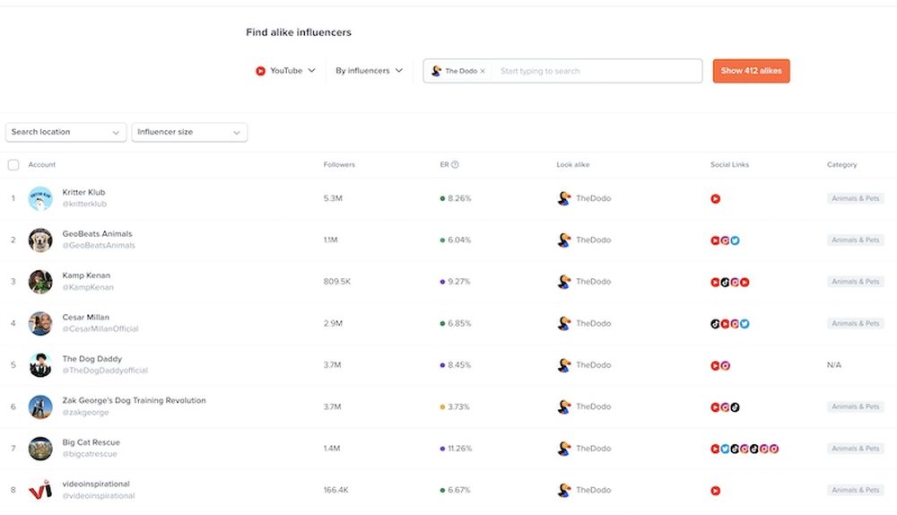Viewport: 897px width, 515px height.
Task: Click Cesar Millan's profile avatar
Action: [x=40, y=323]
